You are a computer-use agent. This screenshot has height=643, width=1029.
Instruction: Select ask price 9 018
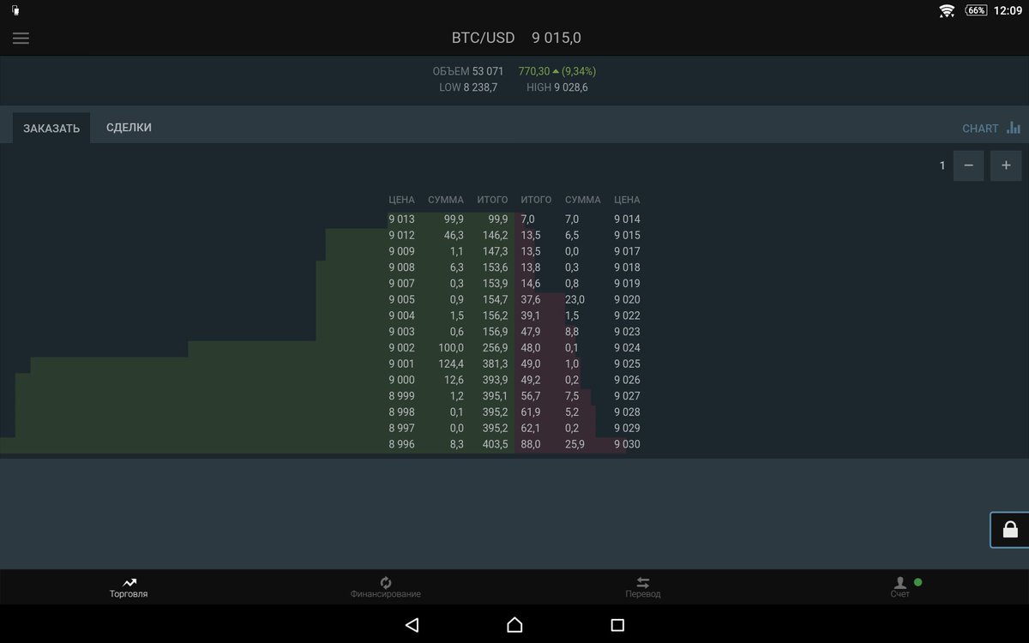click(x=627, y=267)
